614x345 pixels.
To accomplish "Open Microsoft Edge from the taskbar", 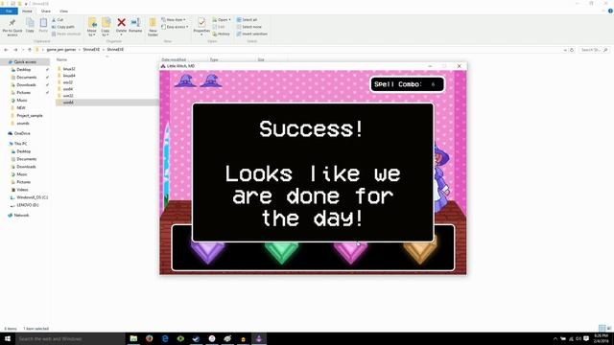I will (165, 338).
